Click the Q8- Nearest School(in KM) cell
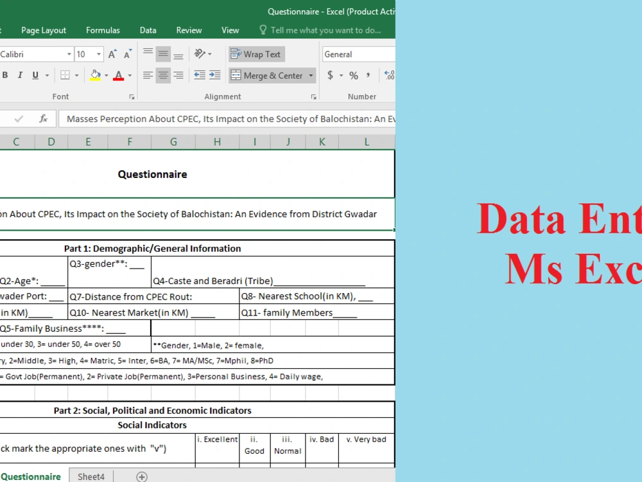 click(x=317, y=296)
